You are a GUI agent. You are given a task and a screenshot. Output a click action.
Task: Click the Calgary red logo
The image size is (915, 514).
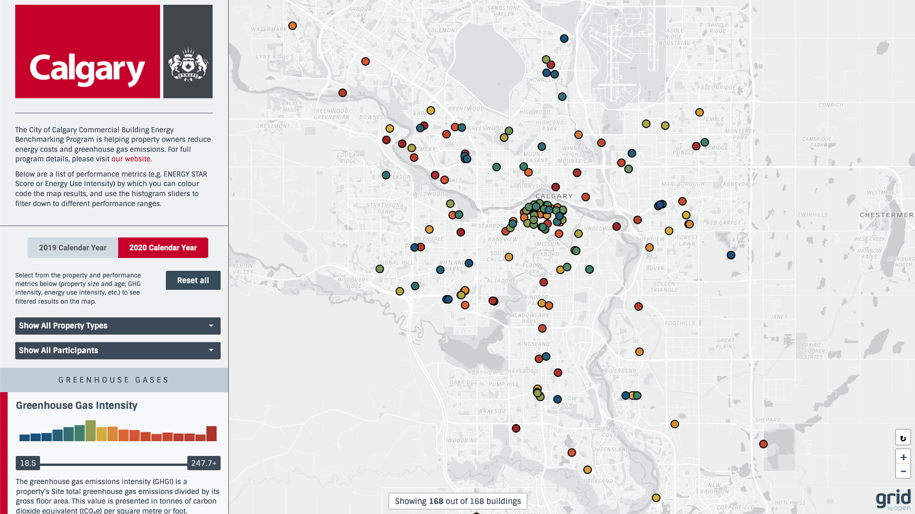(x=88, y=51)
